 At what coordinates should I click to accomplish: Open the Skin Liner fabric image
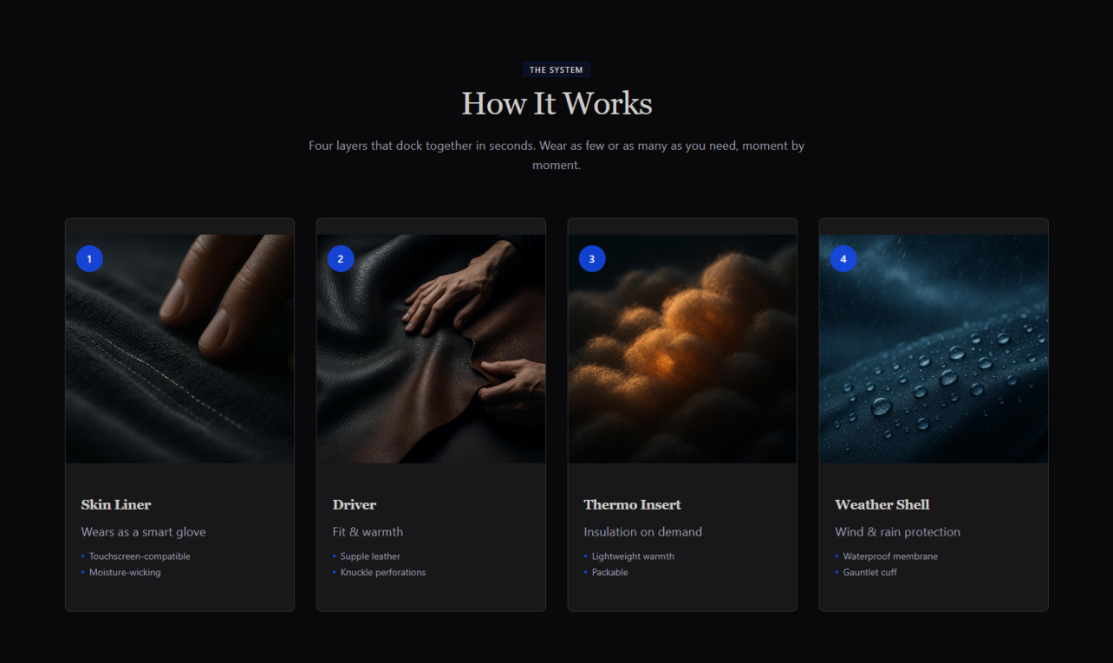pos(179,348)
